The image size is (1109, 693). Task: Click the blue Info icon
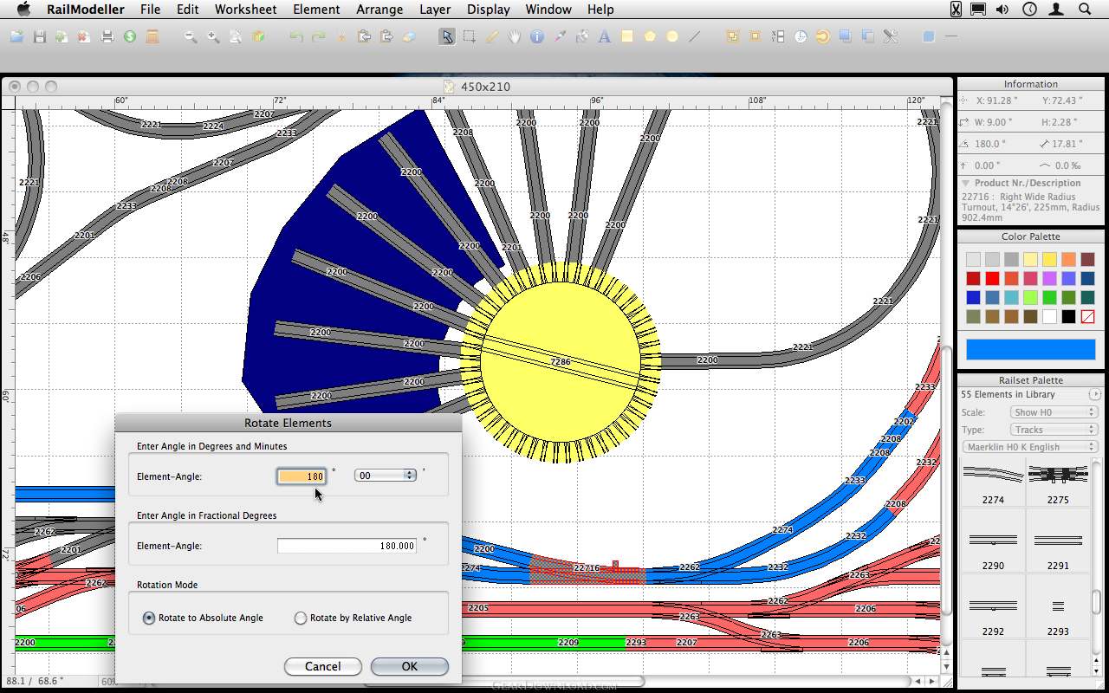click(x=537, y=36)
